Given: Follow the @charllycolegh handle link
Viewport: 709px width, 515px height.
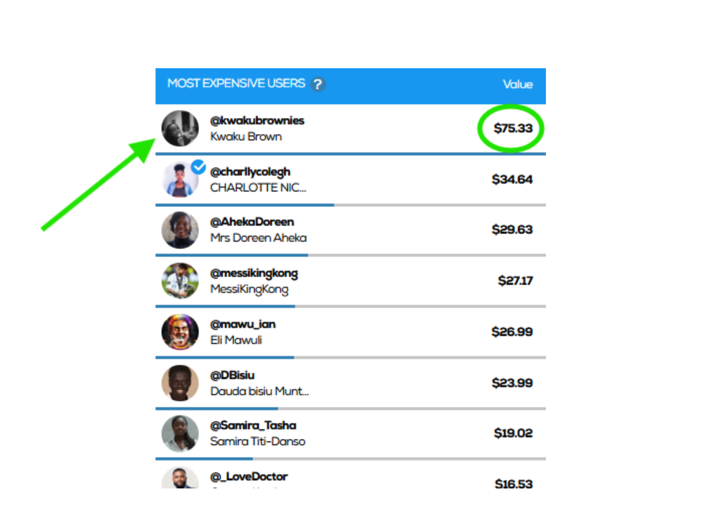Looking at the screenshot, I should 250,172.
